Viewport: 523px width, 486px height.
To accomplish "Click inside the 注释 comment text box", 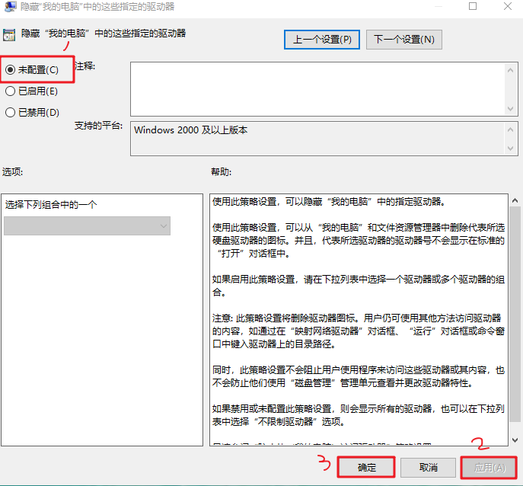I will [316, 88].
